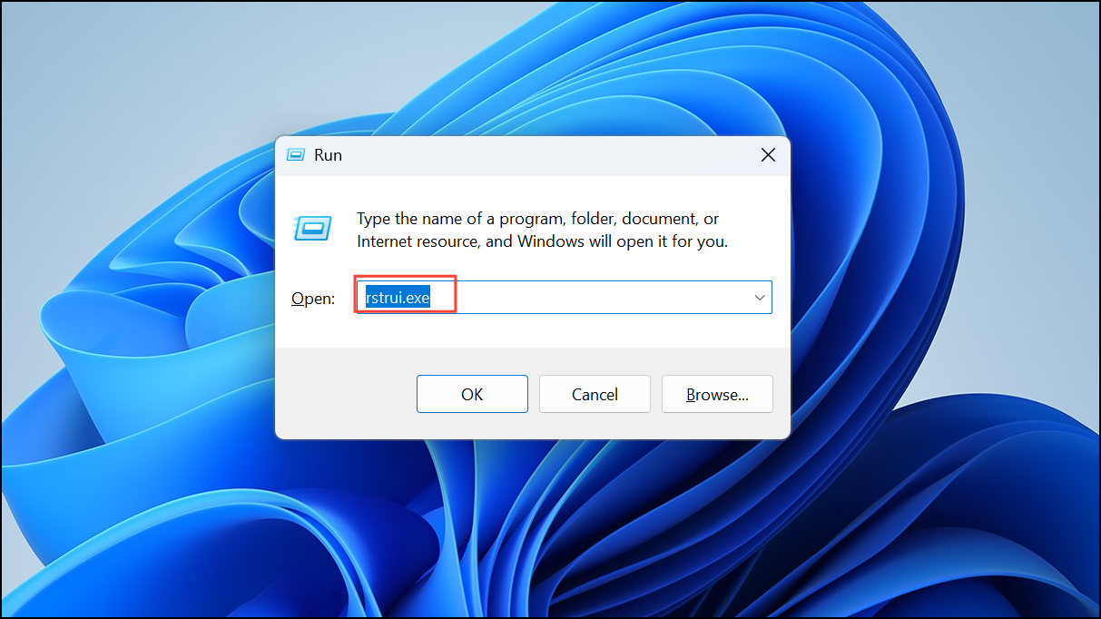The image size is (1101, 619).
Task: Click the Open label
Action: (x=312, y=298)
